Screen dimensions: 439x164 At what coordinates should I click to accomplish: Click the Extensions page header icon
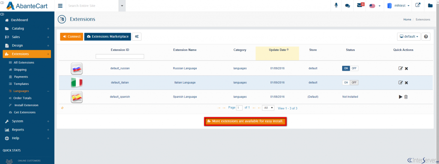pyautogui.click(x=62, y=19)
